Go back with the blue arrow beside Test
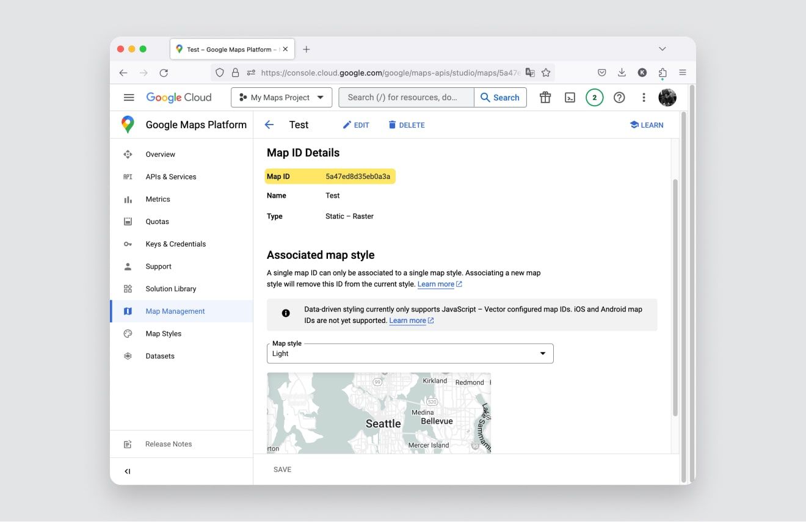 [269, 125]
